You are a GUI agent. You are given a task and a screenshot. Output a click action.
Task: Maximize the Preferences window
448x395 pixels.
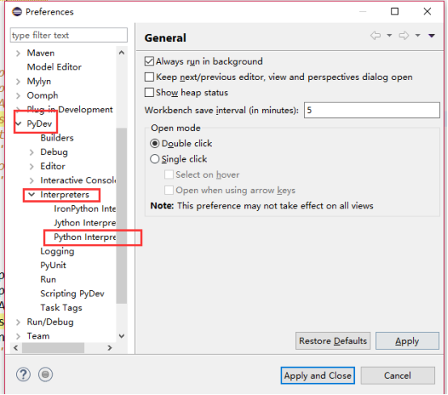395,11
